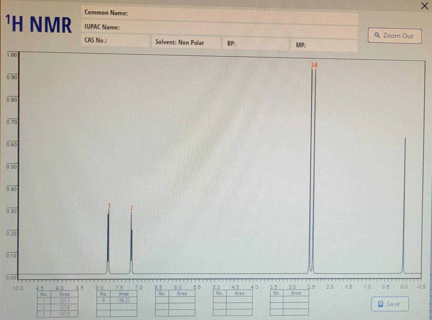Select area value 196.22 for peak 4
Image resolution: width=432 pixels, height=320 pixels.
pyautogui.click(x=124, y=300)
